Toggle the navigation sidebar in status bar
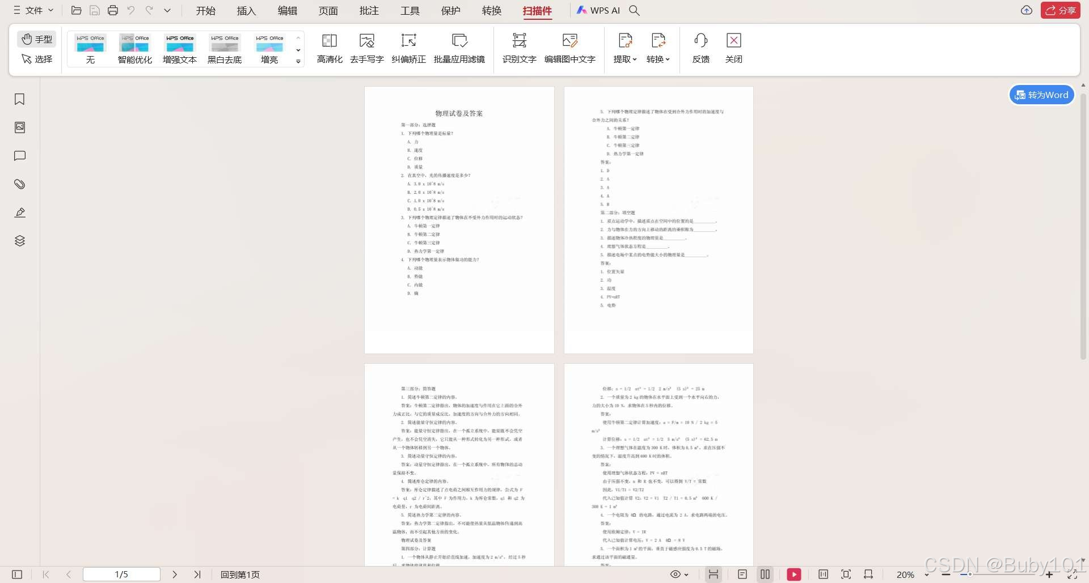Screen dimensions: 1089x583 point(17,575)
